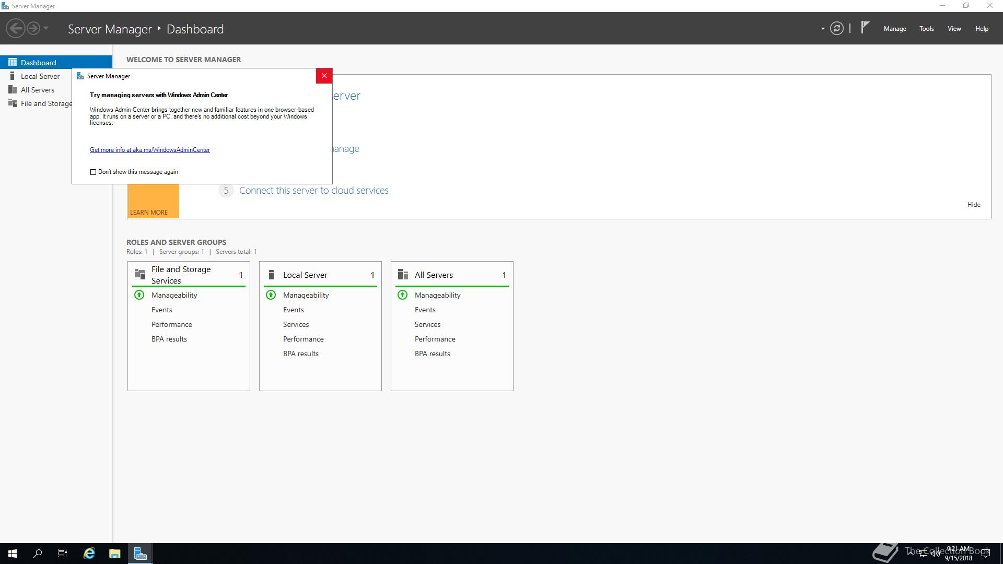The image size is (1003, 564).
Task: Open the Help menu
Action: click(982, 29)
